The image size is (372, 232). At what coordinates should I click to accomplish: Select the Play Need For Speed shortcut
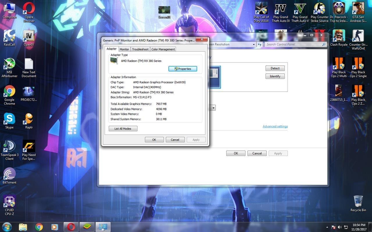pyautogui.click(x=29, y=150)
